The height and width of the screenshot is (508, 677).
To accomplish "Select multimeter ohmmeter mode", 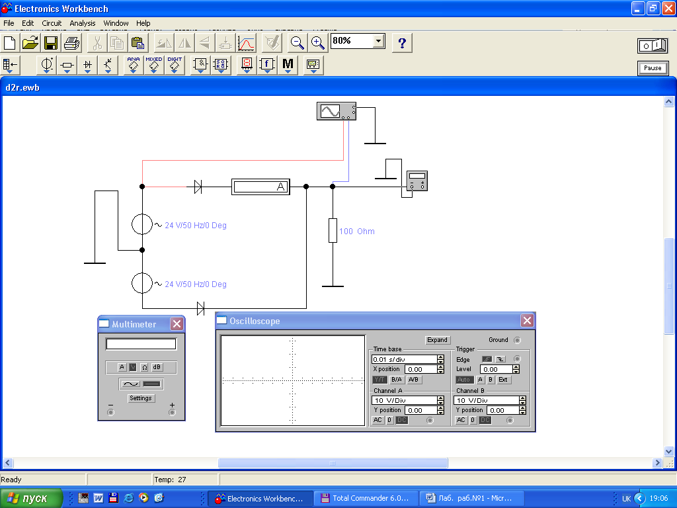I will point(144,367).
